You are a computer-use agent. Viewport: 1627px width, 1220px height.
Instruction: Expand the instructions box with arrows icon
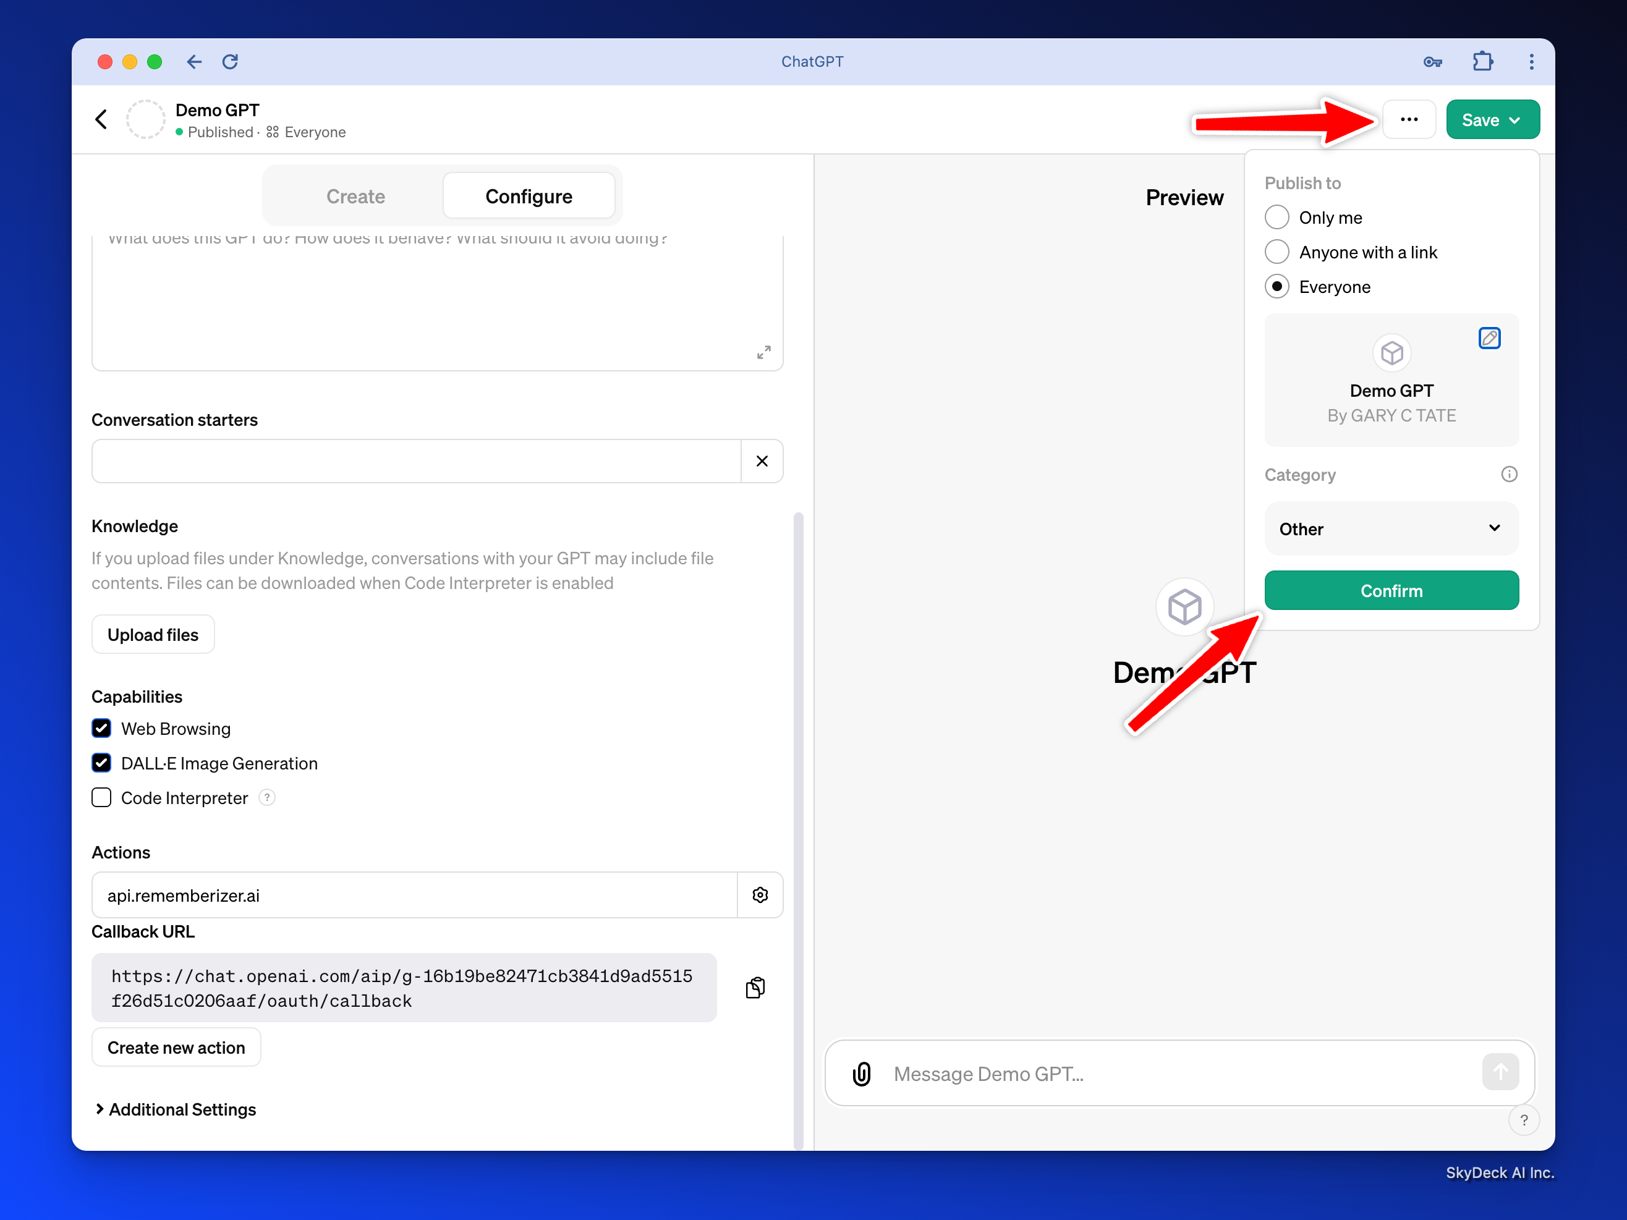(x=763, y=352)
